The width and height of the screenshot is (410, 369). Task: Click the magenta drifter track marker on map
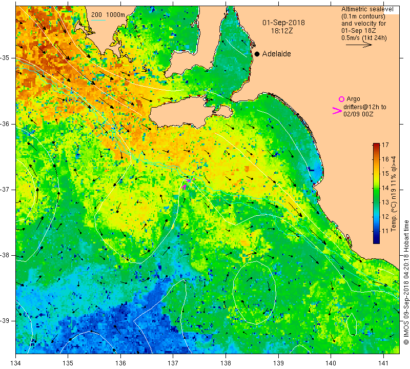184,187
